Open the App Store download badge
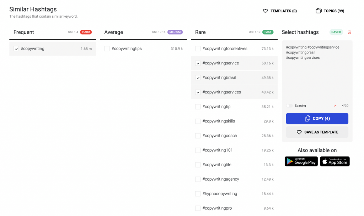Image resolution: width=364 pixels, height=216 pixels. click(x=335, y=161)
